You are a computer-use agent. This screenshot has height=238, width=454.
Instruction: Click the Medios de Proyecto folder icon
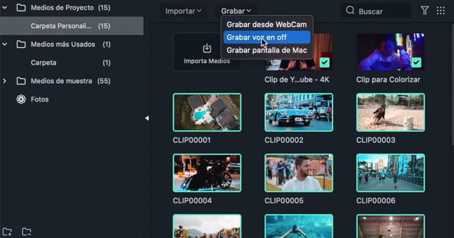point(21,7)
